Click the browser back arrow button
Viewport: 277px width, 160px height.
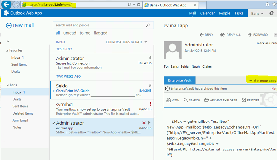6,4
